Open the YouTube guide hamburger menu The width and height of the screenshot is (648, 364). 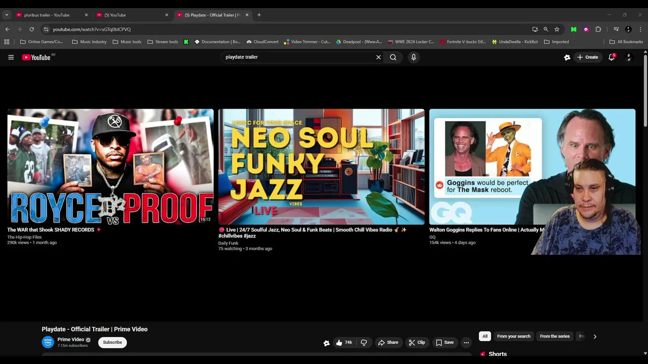(x=11, y=57)
